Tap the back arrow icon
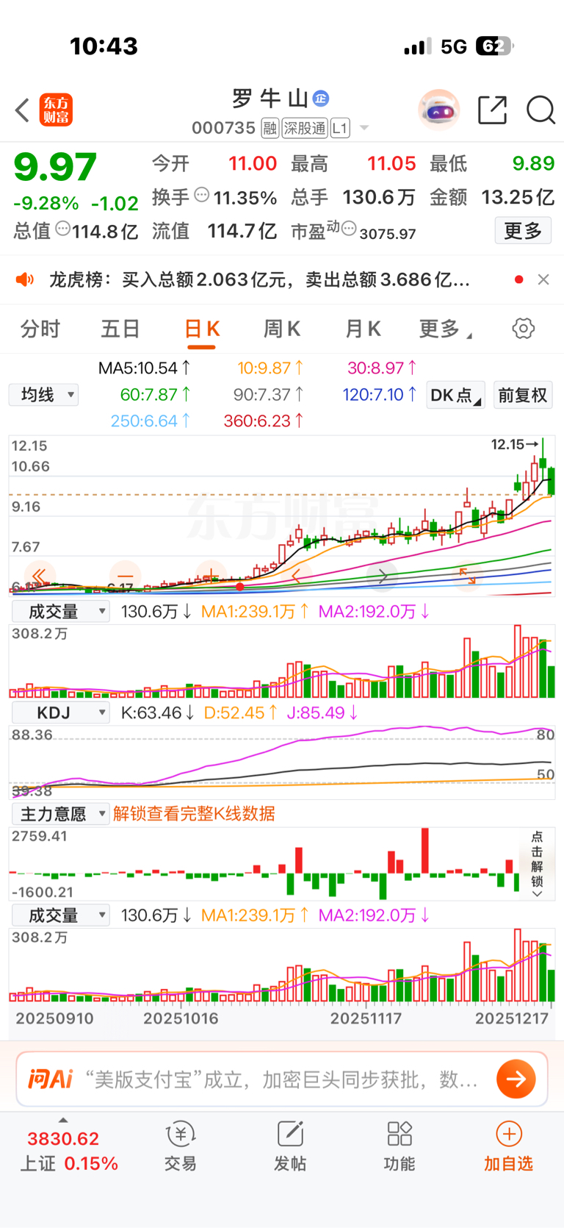 pyautogui.click(x=22, y=110)
